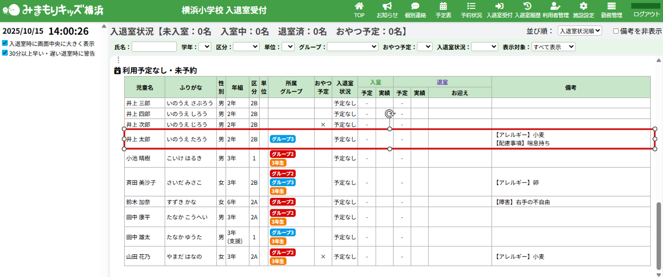
Task: Uncheck 入退室時に画面中央に大きく表示 option
Action: 5,43
